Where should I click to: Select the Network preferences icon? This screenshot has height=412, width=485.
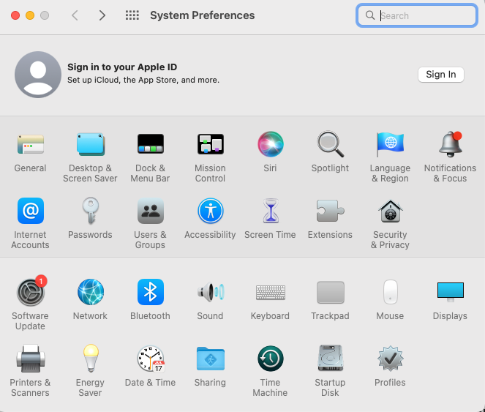coord(90,293)
